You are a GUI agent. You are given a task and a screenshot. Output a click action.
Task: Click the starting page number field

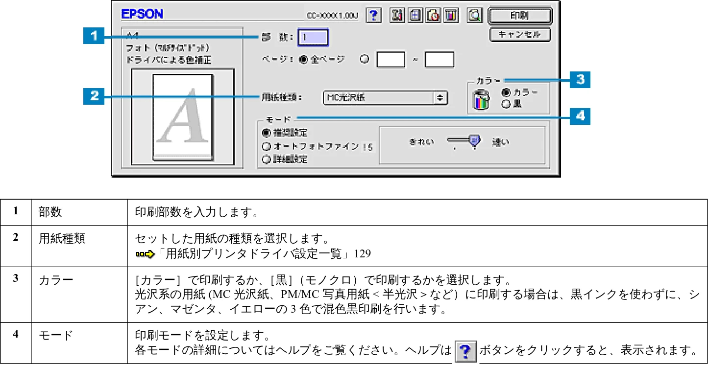391,60
